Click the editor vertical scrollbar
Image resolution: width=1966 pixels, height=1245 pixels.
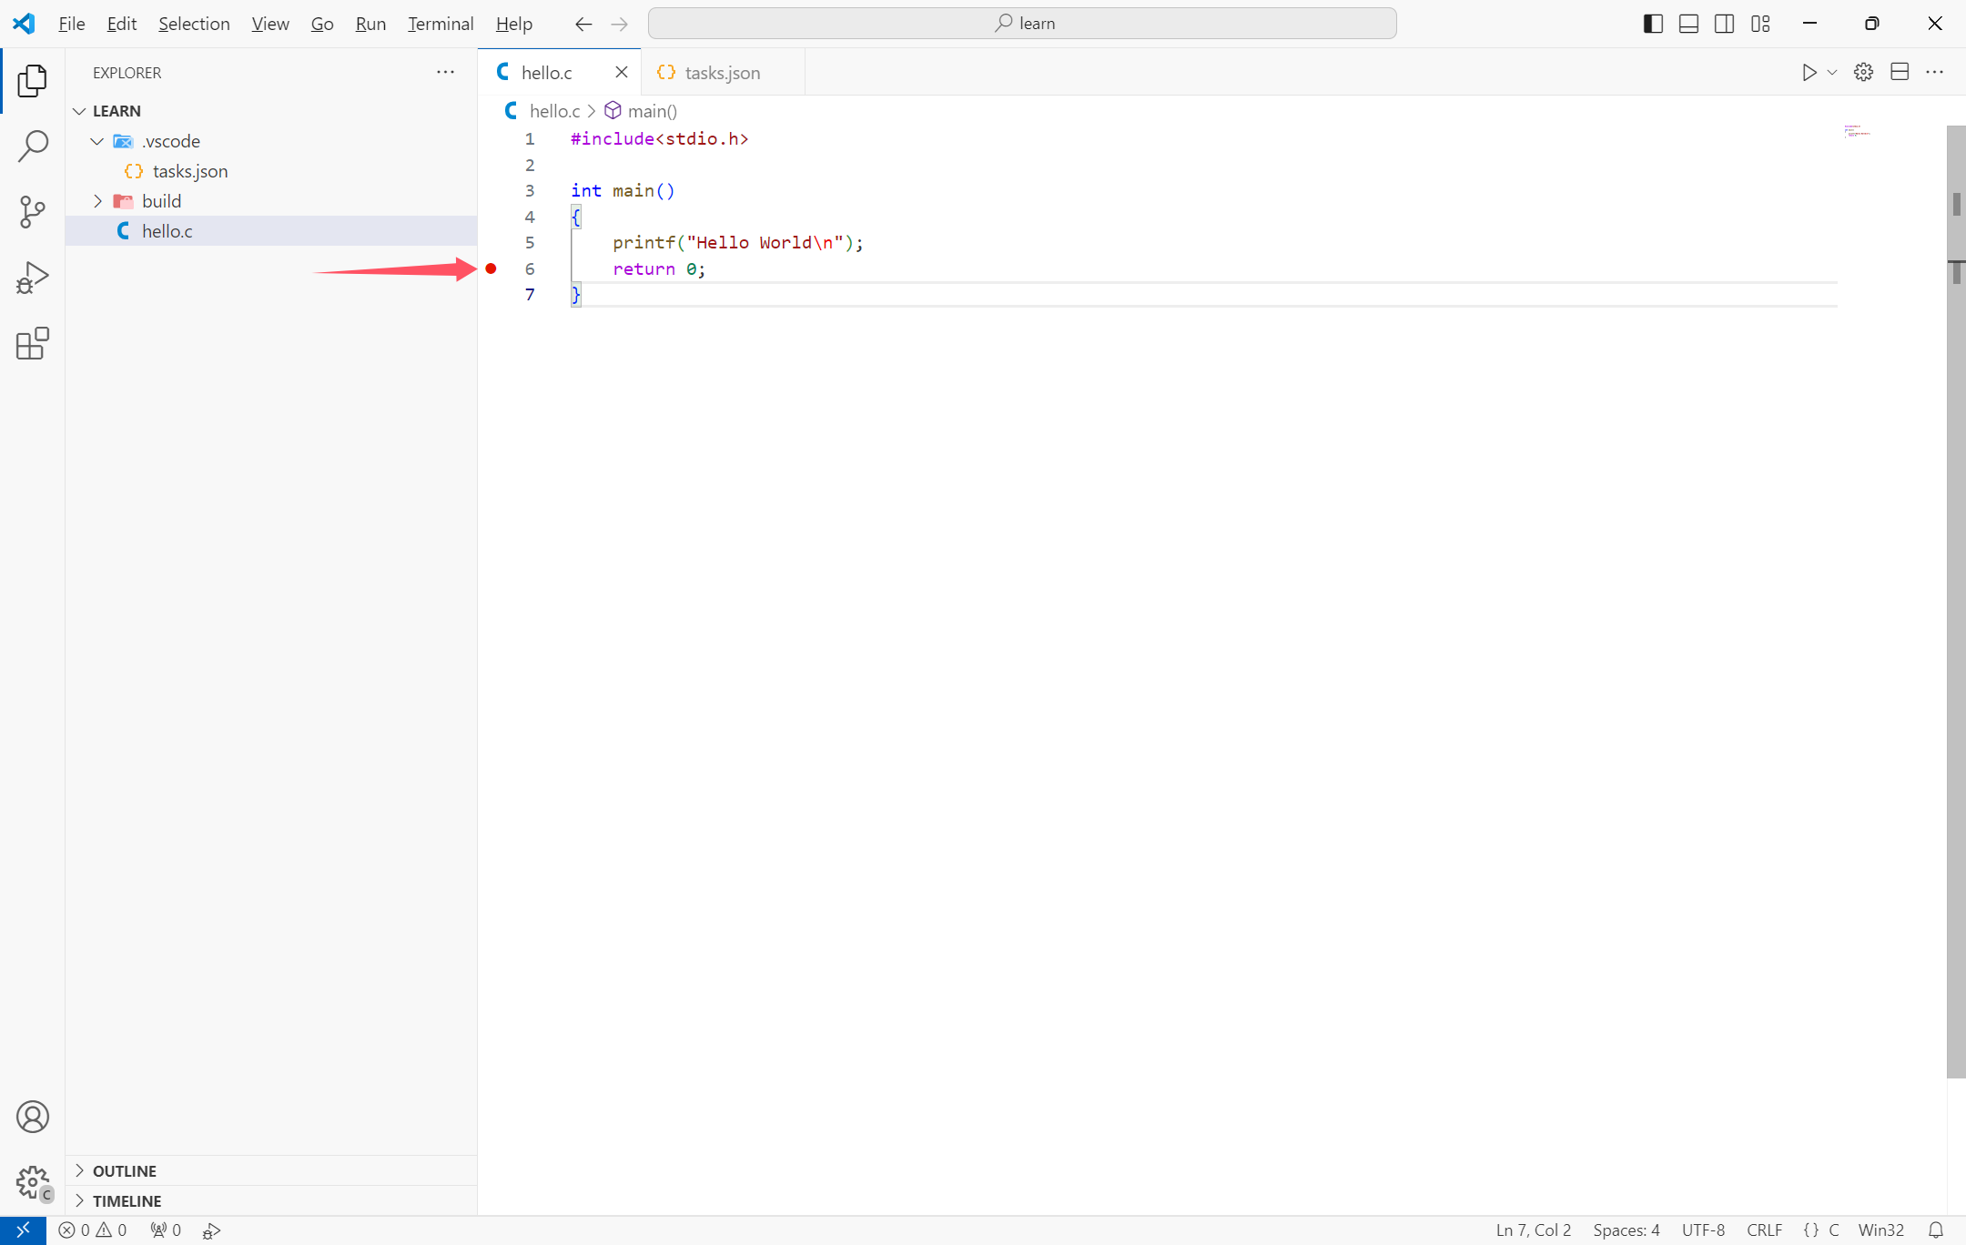(x=1956, y=601)
